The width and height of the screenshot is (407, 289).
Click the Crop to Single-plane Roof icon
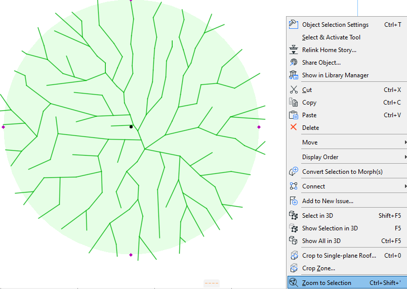pyautogui.click(x=294, y=255)
